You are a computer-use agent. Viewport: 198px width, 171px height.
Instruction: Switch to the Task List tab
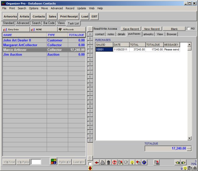pyautogui.click(x=73, y=23)
